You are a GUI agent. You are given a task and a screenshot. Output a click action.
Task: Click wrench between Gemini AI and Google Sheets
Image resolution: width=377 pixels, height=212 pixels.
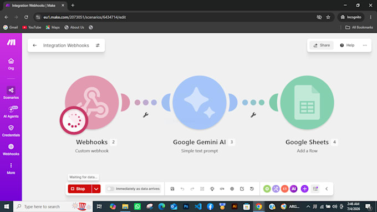coord(253,115)
